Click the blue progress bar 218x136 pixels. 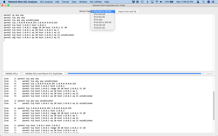tap(135, 73)
